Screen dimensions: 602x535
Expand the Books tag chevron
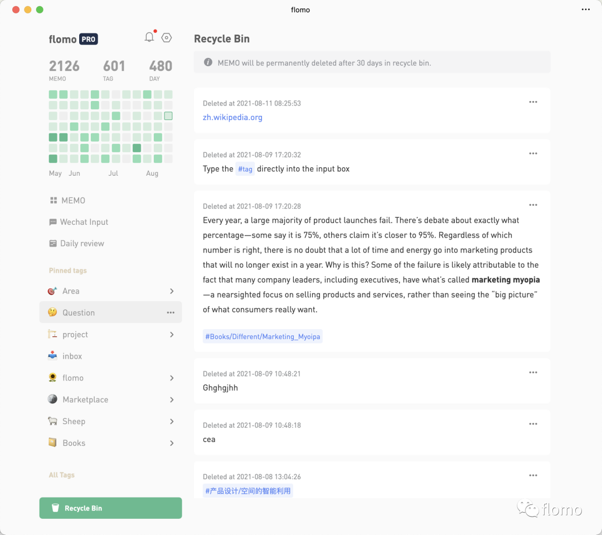[172, 443]
